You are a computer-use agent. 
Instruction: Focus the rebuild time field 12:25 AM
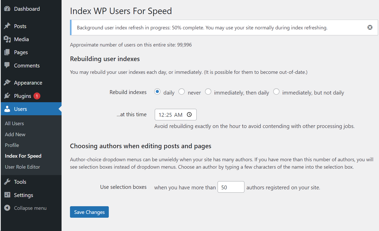175,114
